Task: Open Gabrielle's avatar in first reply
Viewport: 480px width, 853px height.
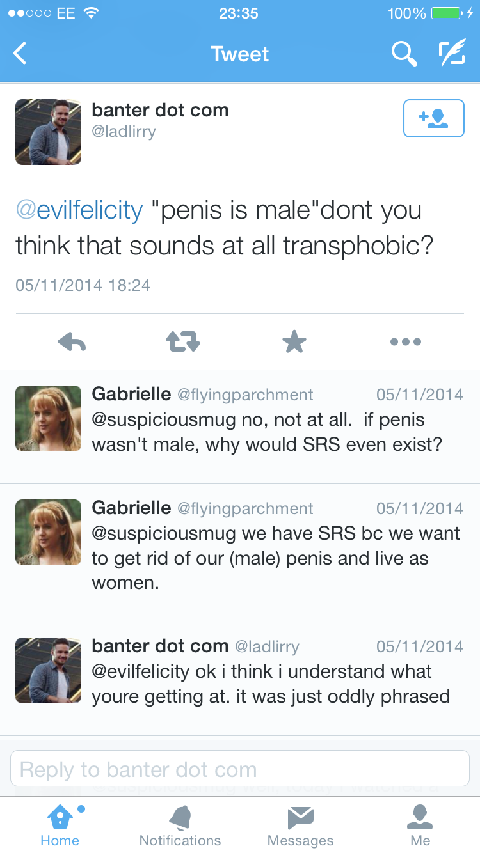Action: (48, 419)
